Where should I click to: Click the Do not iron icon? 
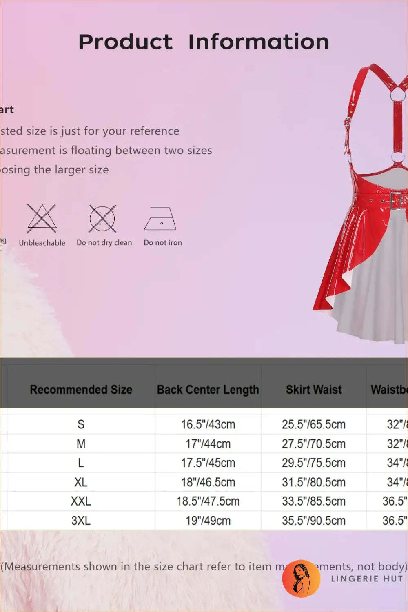click(x=160, y=219)
